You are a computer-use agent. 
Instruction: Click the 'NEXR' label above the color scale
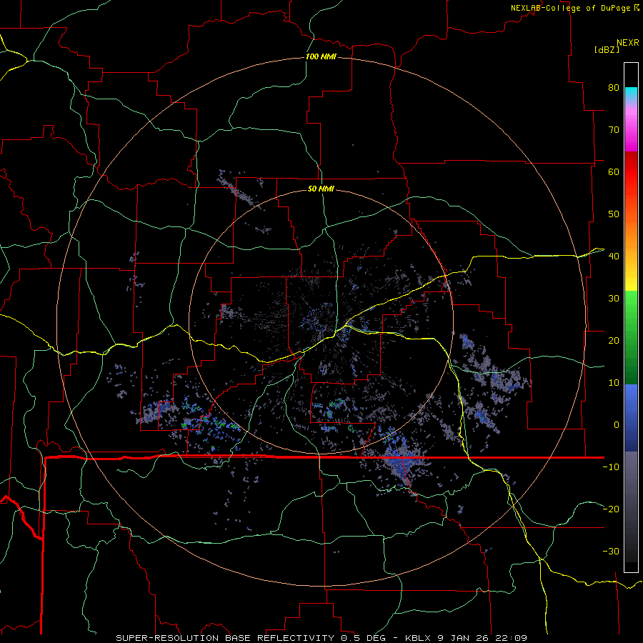pyautogui.click(x=628, y=43)
